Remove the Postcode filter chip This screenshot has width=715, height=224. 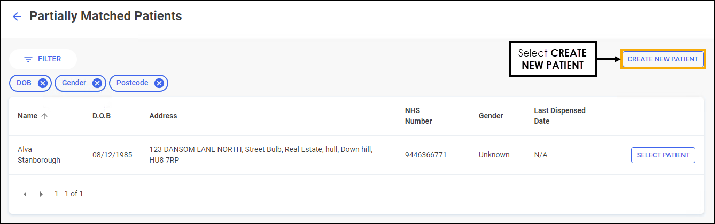tap(159, 83)
